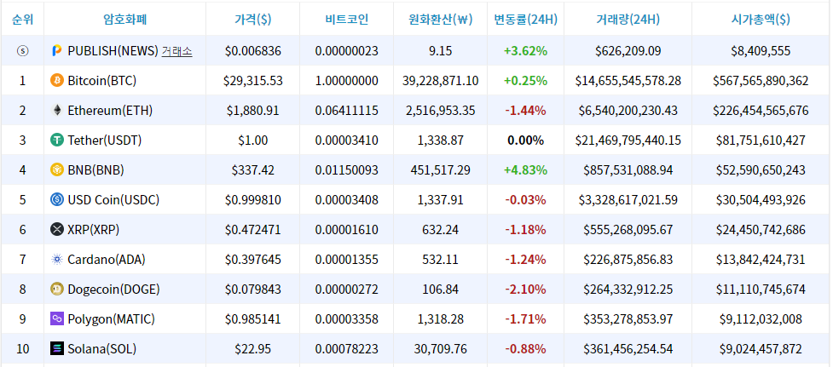This screenshot has width=833, height=367.
Task: Select the XRP(XRP) coin name
Action: [94, 230]
